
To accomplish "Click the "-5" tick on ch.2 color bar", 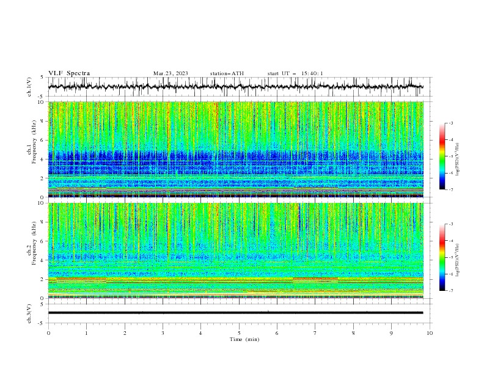I will click(x=451, y=257).
